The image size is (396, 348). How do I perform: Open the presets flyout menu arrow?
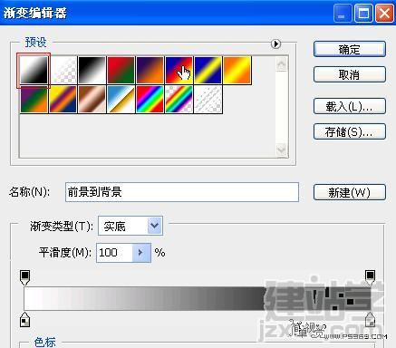pyautogui.click(x=275, y=43)
